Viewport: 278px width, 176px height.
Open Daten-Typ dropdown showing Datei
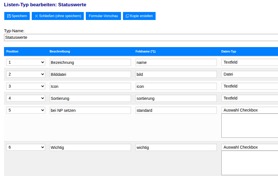(x=249, y=74)
